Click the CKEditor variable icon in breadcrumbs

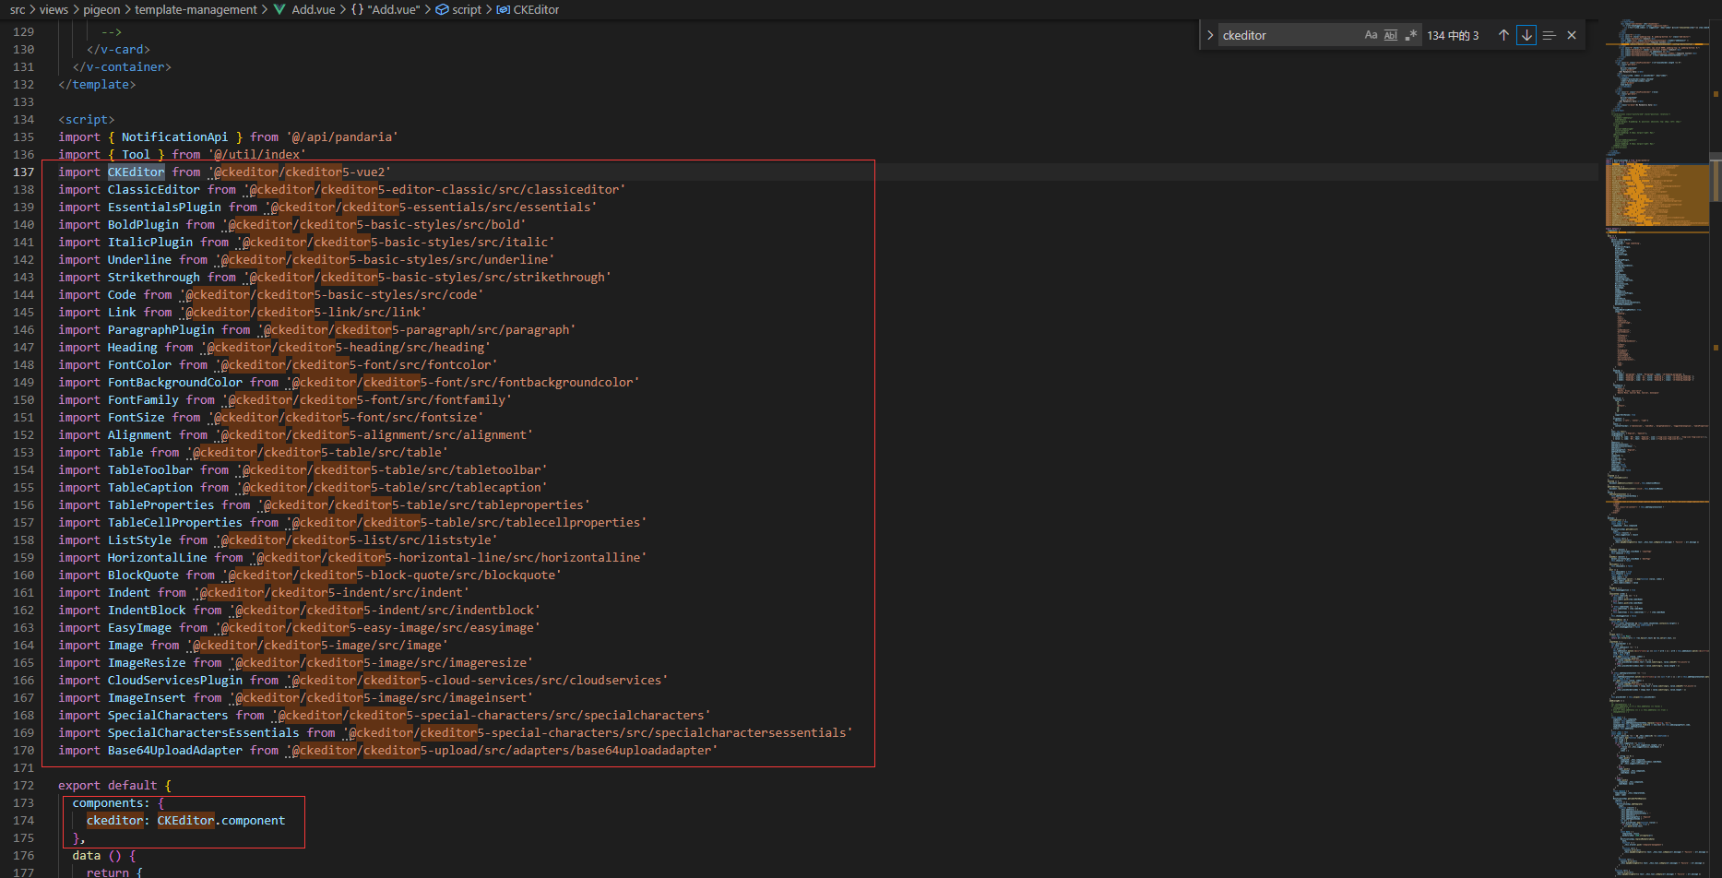coord(503,9)
